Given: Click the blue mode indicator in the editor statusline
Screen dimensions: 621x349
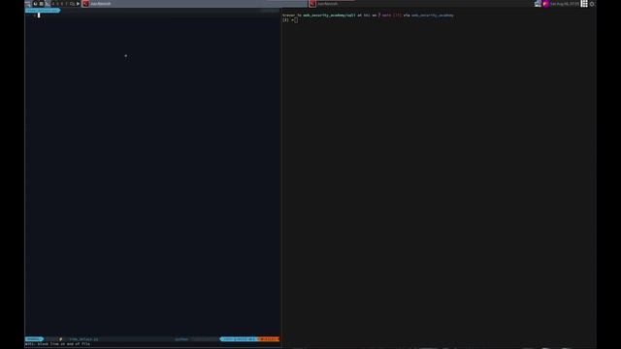Looking at the screenshot, I should pyautogui.click(x=34, y=339).
